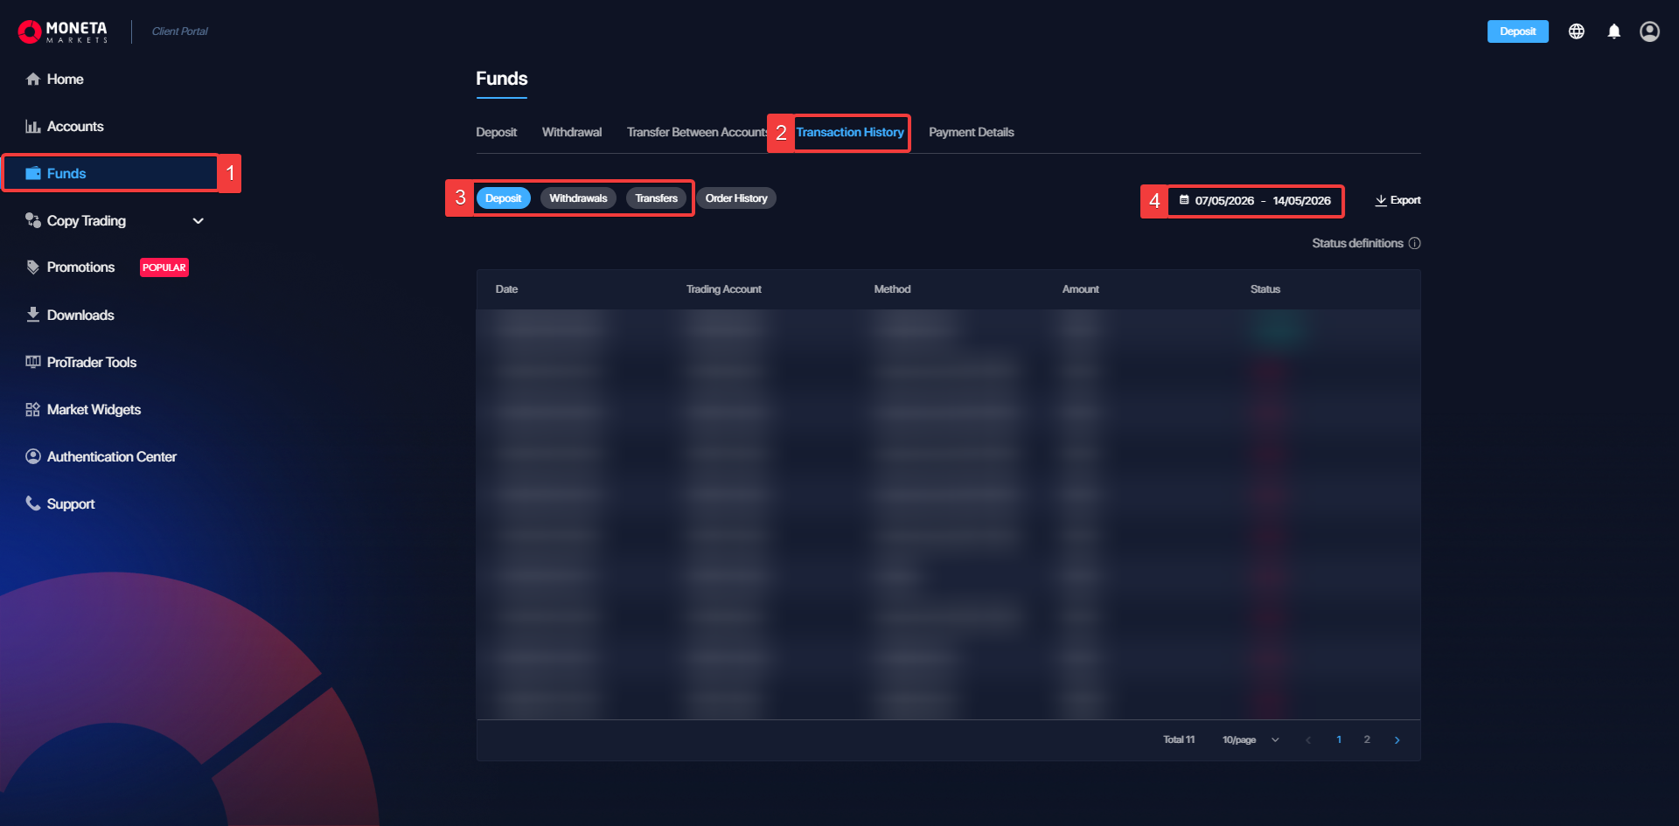The height and width of the screenshot is (826, 1679).
Task: Select the Transfers filter pill
Action: pyautogui.click(x=657, y=198)
